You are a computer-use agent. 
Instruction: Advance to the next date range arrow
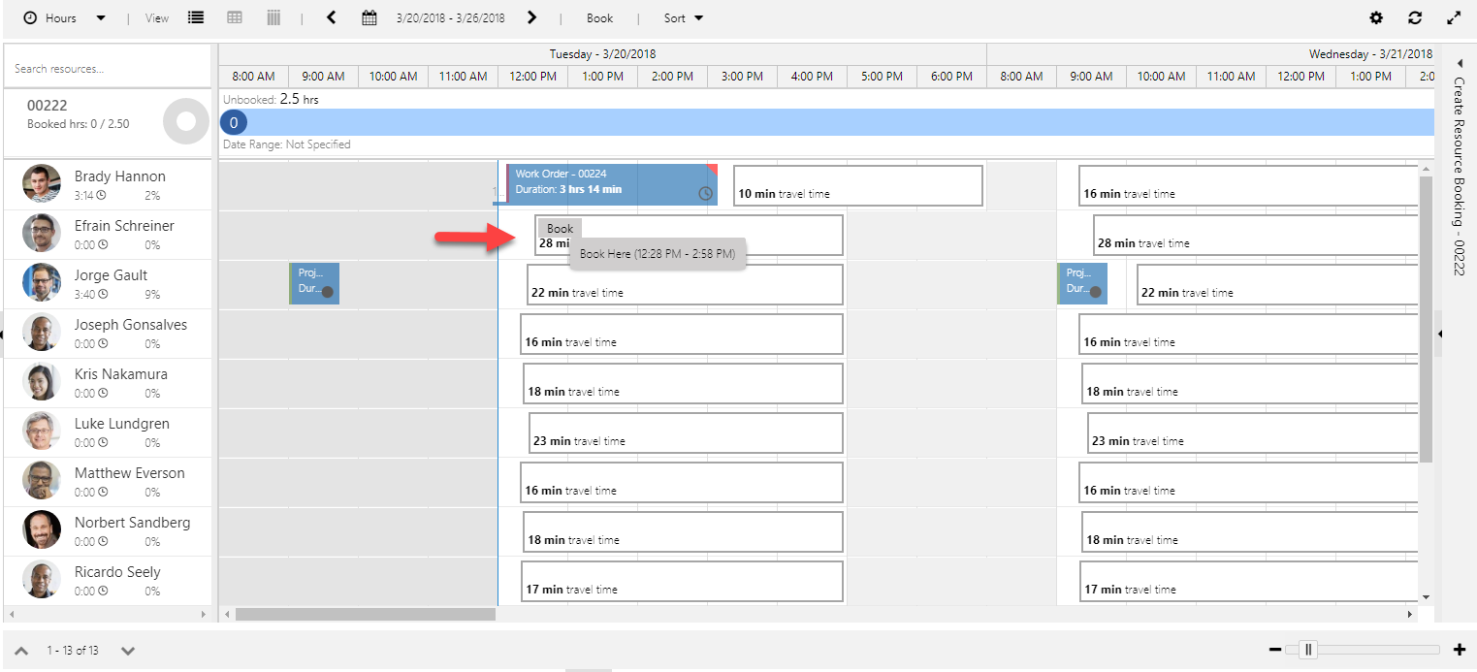[x=531, y=17]
